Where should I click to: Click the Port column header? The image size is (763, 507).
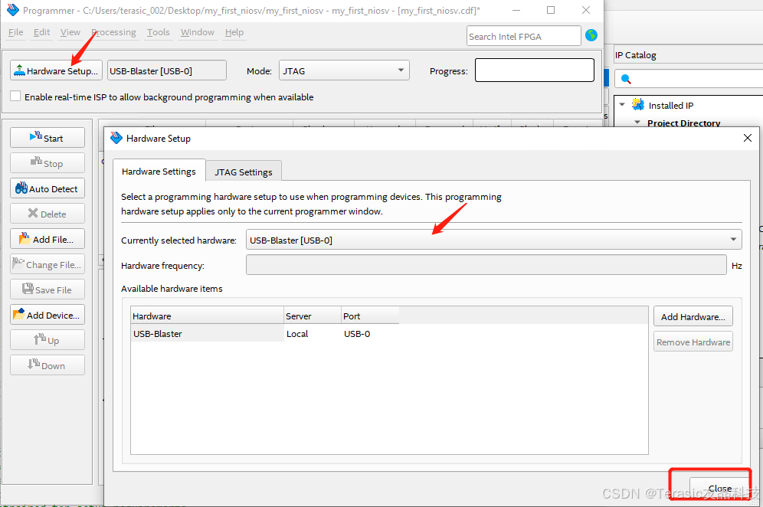point(370,316)
